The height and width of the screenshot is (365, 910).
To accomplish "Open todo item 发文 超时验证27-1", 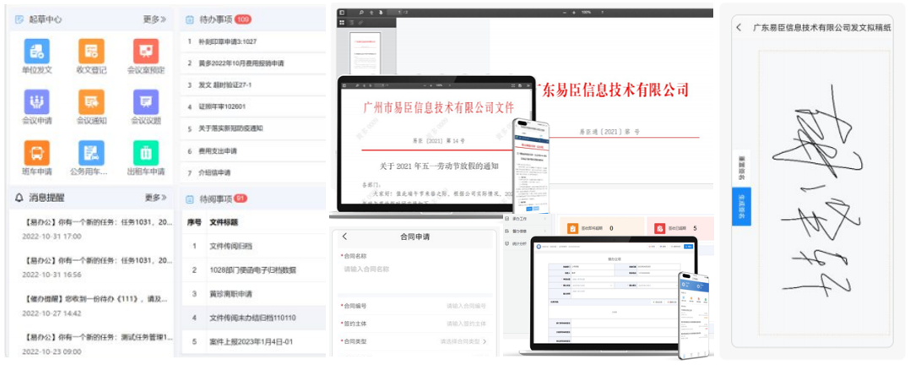I will click(x=253, y=84).
